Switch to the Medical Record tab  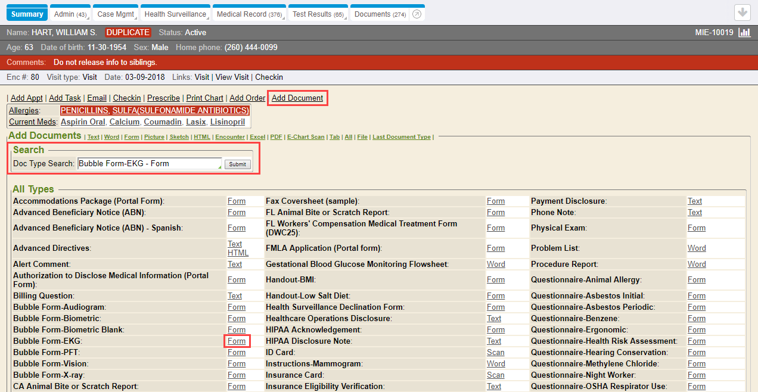(x=248, y=14)
